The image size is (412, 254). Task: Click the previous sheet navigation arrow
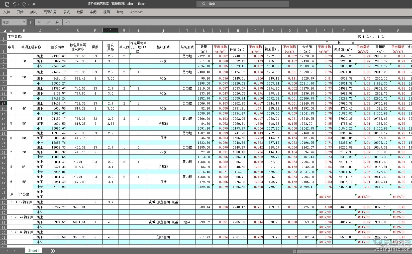[8, 251]
